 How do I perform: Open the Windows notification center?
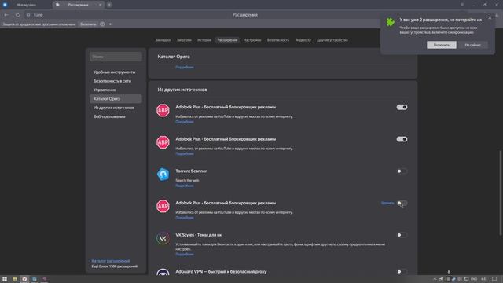point(494,279)
